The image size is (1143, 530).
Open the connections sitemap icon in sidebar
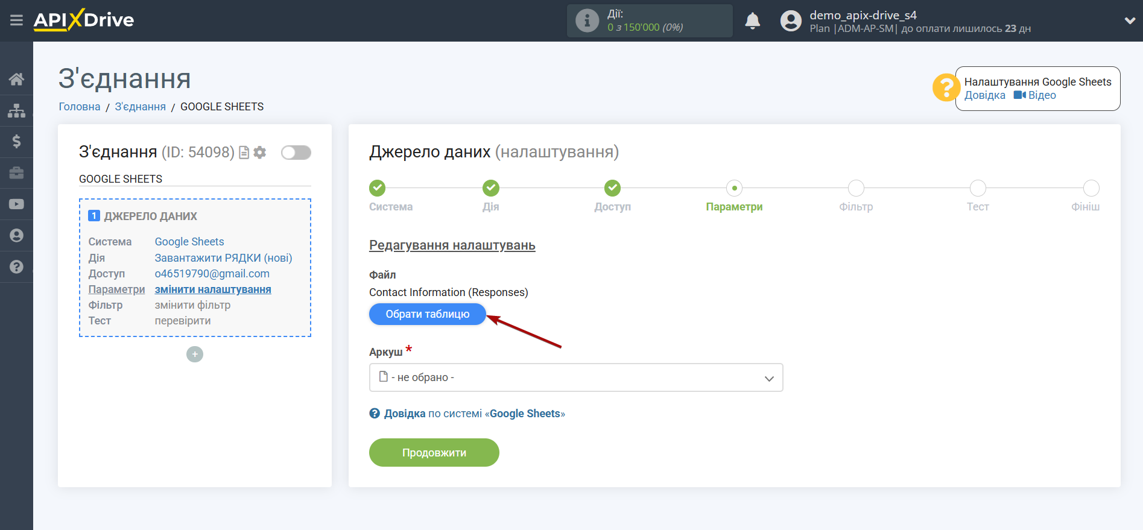click(x=16, y=110)
